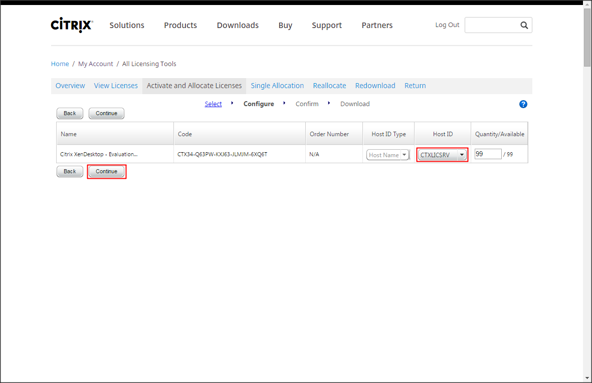Open the Single Allocation tab
Viewport: 592px width, 383px height.
click(x=277, y=86)
